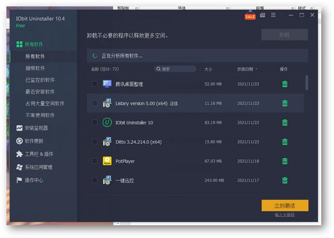The height and width of the screenshot is (238, 334).
Task: Open 软件更新 section
Action: tap(34, 141)
